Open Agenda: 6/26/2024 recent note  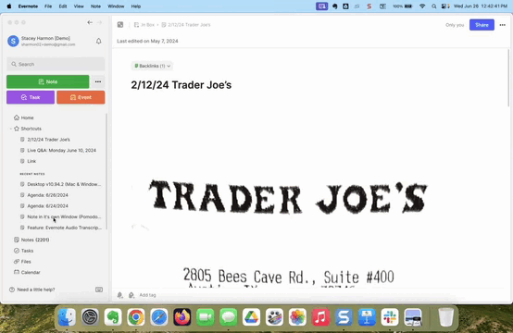coord(48,195)
